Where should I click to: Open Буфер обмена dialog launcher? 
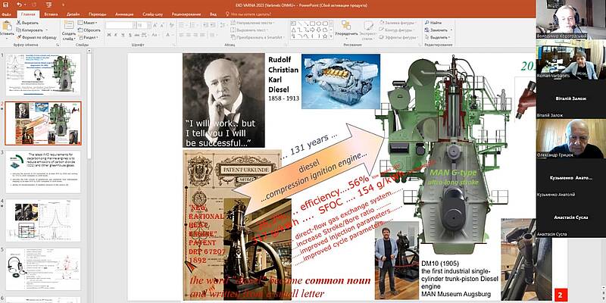58,45
